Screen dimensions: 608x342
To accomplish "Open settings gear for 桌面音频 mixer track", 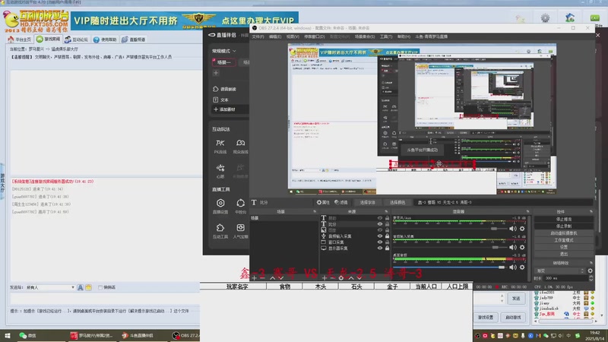I will 522,268.
